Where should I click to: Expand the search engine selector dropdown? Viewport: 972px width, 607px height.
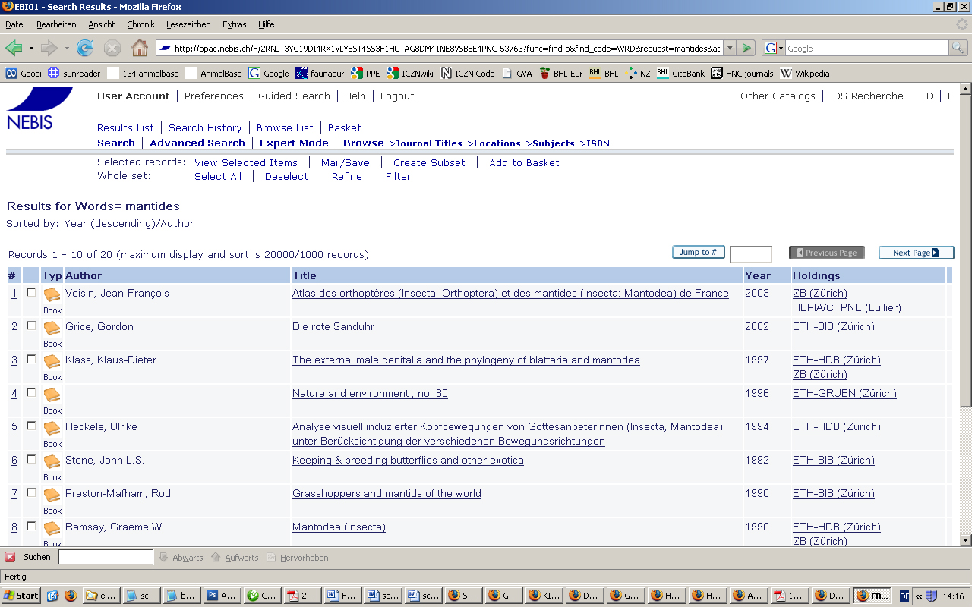point(774,49)
